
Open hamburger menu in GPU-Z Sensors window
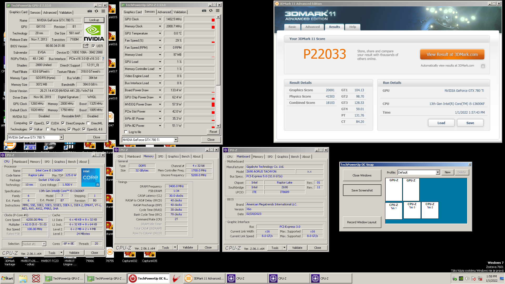coord(218,11)
